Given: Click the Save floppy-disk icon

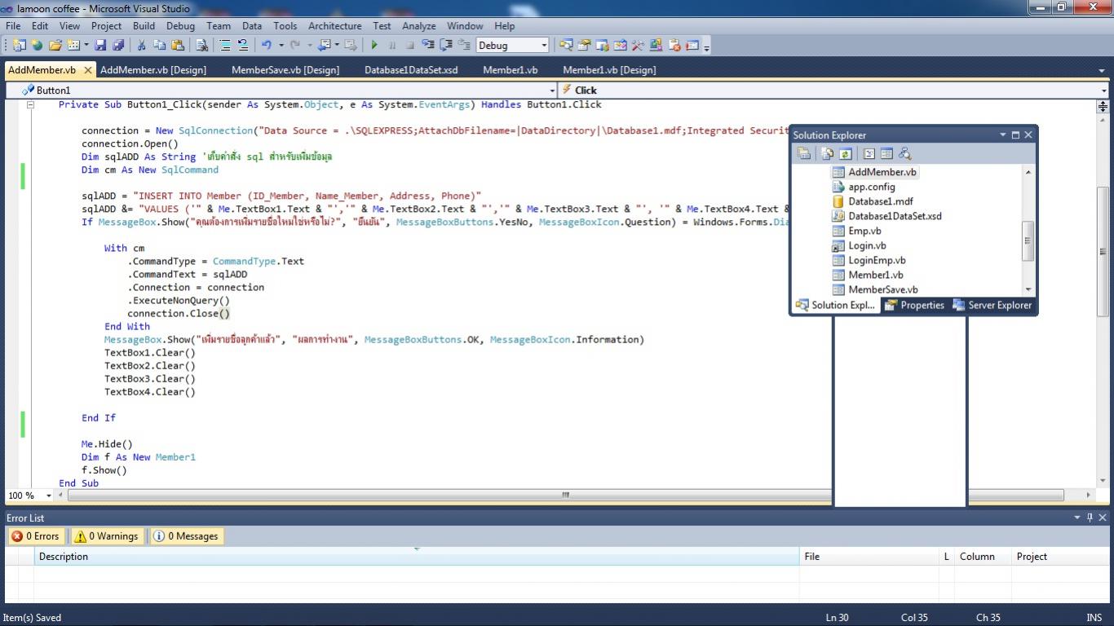Looking at the screenshot, I should click(100, 46).
